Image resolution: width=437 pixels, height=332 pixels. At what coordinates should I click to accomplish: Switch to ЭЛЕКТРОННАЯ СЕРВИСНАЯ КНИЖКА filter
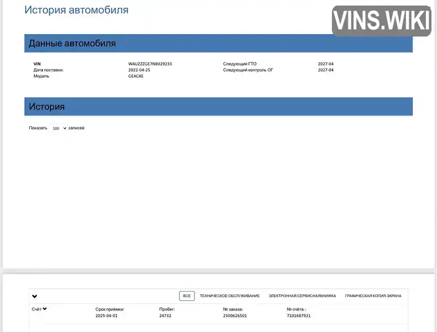click(x=302, y=296)
